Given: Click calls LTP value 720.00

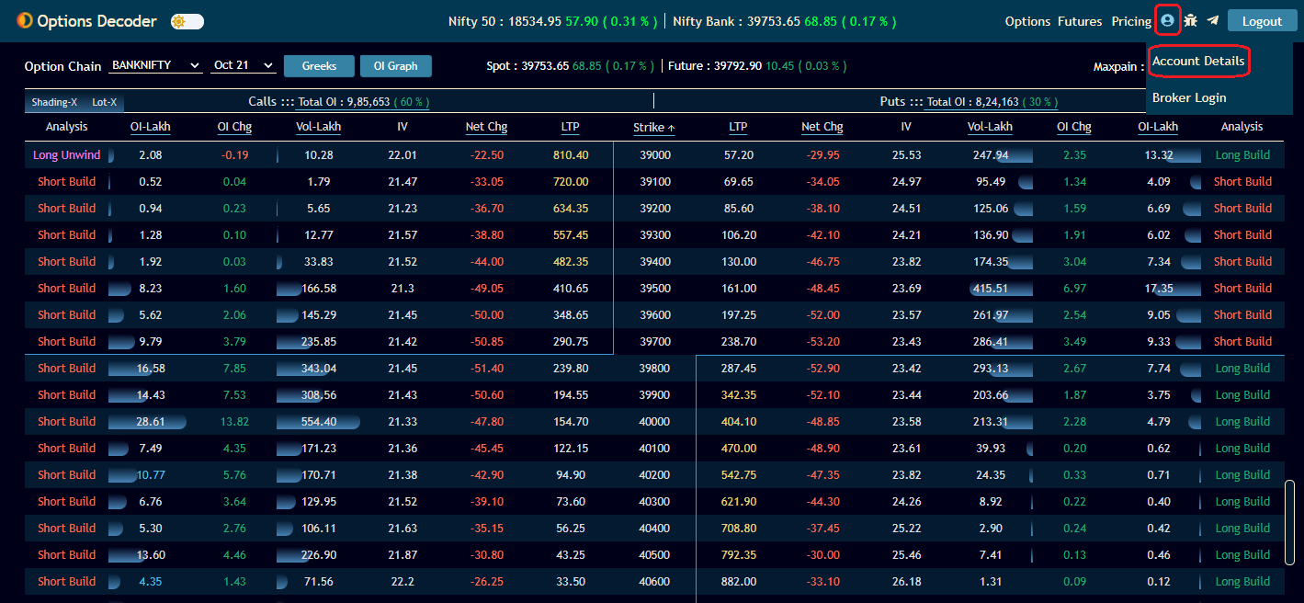Looking at the screenshot, I should click(570, 182).
